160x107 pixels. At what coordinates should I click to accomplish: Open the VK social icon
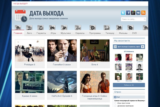[x=138, y=13]
